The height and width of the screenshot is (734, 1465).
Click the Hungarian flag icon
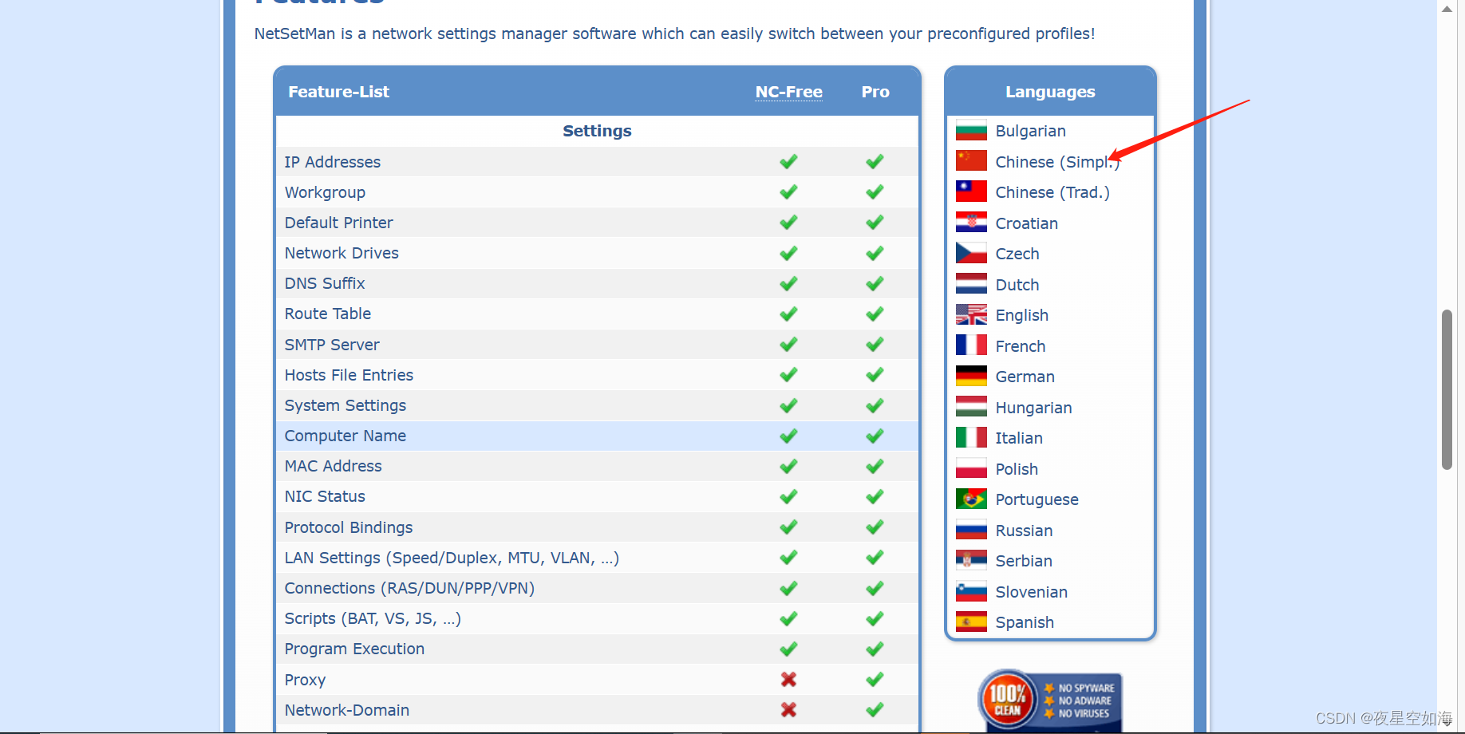tap(971, 407)
